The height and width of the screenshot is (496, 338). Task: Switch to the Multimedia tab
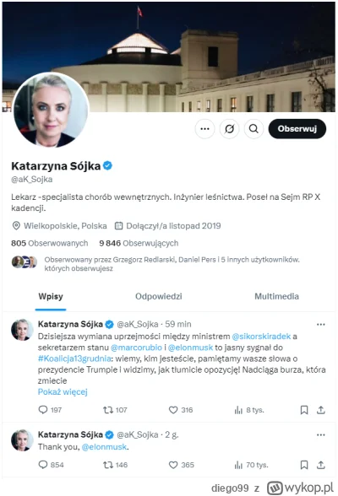276,296
